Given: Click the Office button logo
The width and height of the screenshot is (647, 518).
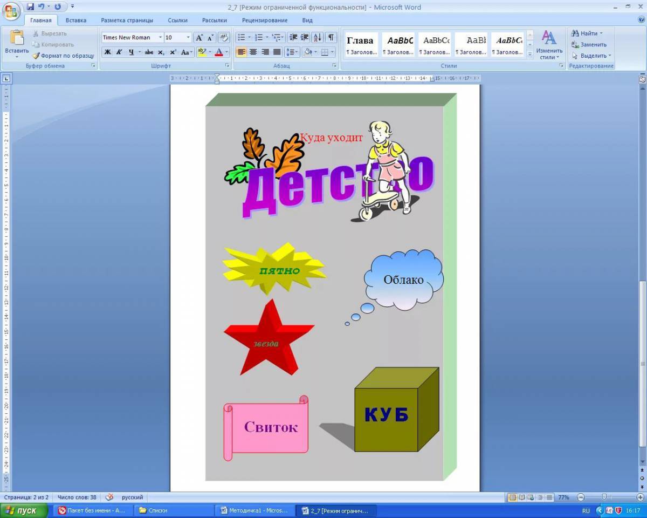Looking at the screenshot, I should 11,11.
